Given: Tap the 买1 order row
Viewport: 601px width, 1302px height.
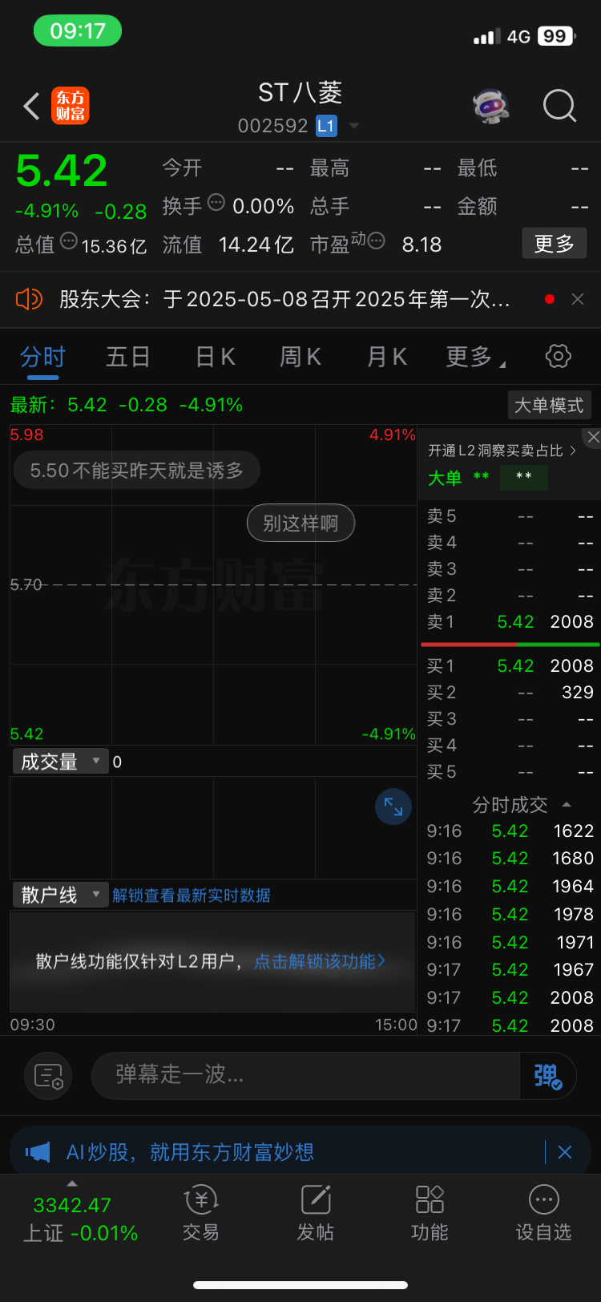Looking at the screenshot, I should click(510, 665).
